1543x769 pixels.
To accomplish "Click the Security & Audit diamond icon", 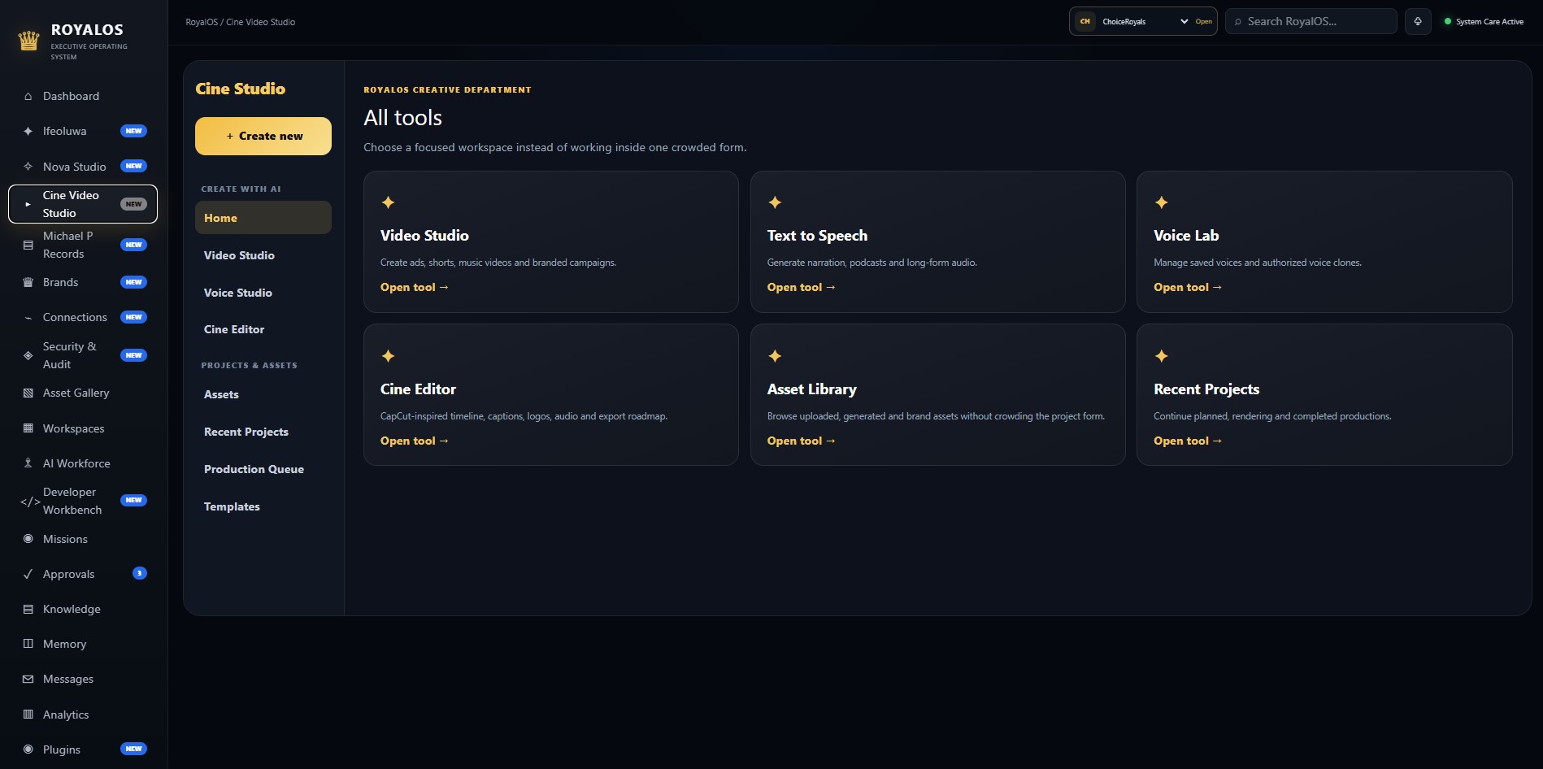I will 28,355.
